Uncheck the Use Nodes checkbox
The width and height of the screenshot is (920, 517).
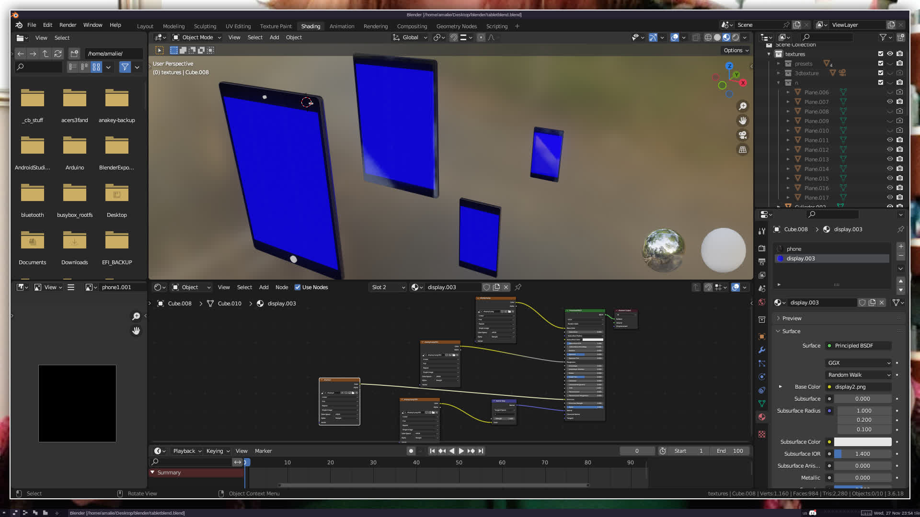(x=298, y=287)
